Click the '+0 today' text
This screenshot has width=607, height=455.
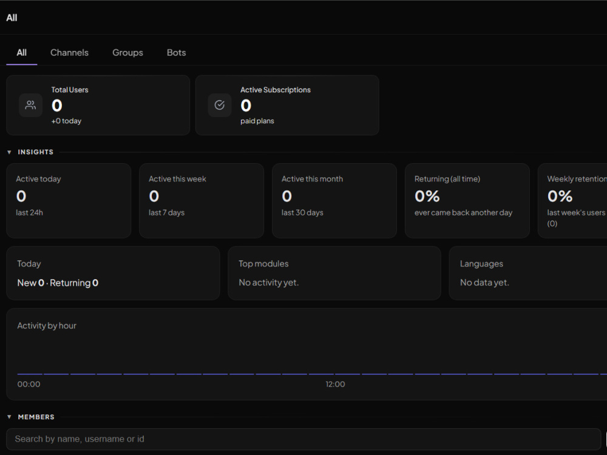click(x=66, y=121)
